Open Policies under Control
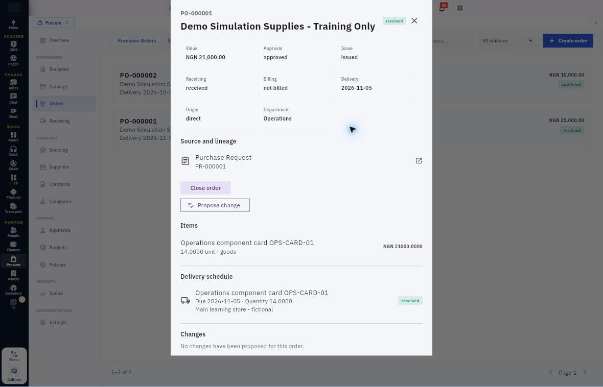603x387 pixels. 64,265
